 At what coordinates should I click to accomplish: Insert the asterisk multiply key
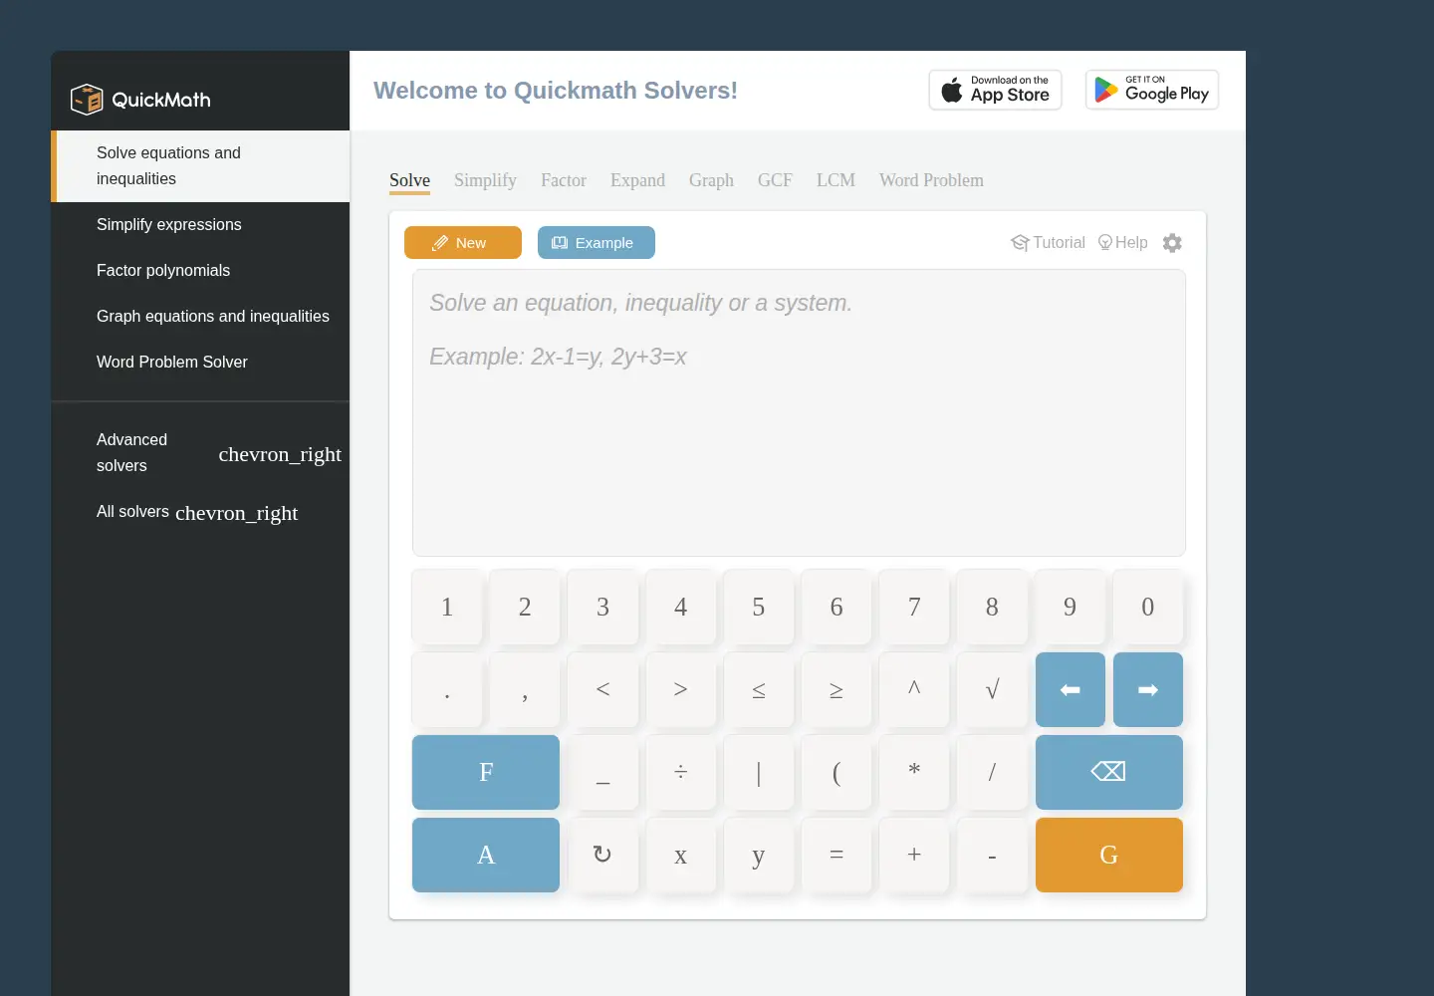(x=914, y=772)
